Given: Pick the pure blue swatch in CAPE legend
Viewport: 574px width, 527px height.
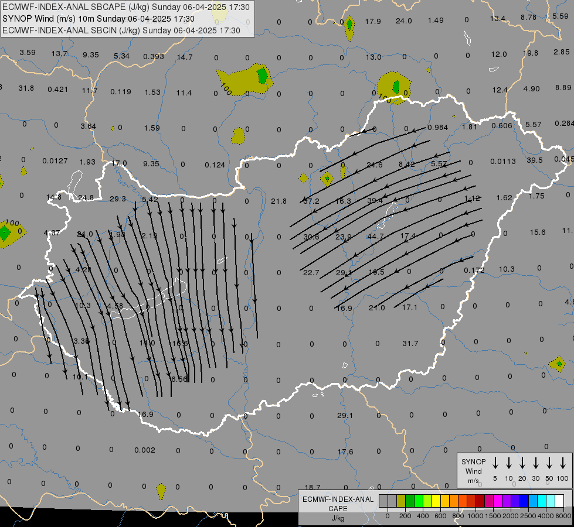Looking at the screenshot, I should point(524,501).
